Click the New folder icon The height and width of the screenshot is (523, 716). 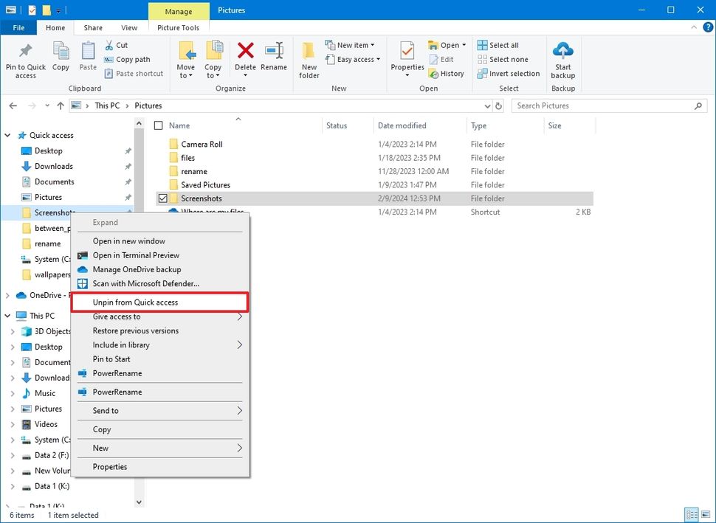click(309, 59)
